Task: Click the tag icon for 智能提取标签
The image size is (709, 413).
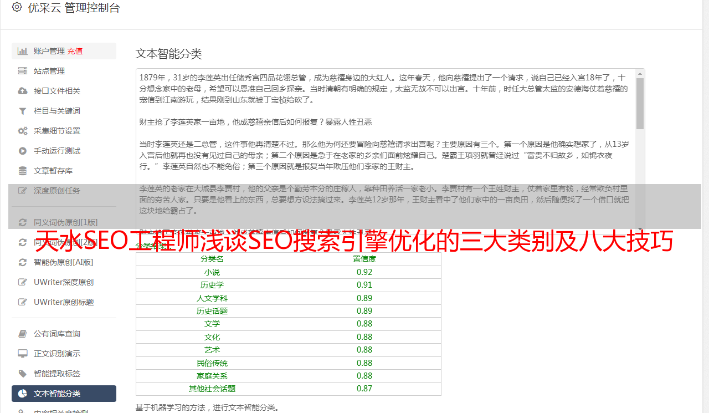Action: coord(23,374)
